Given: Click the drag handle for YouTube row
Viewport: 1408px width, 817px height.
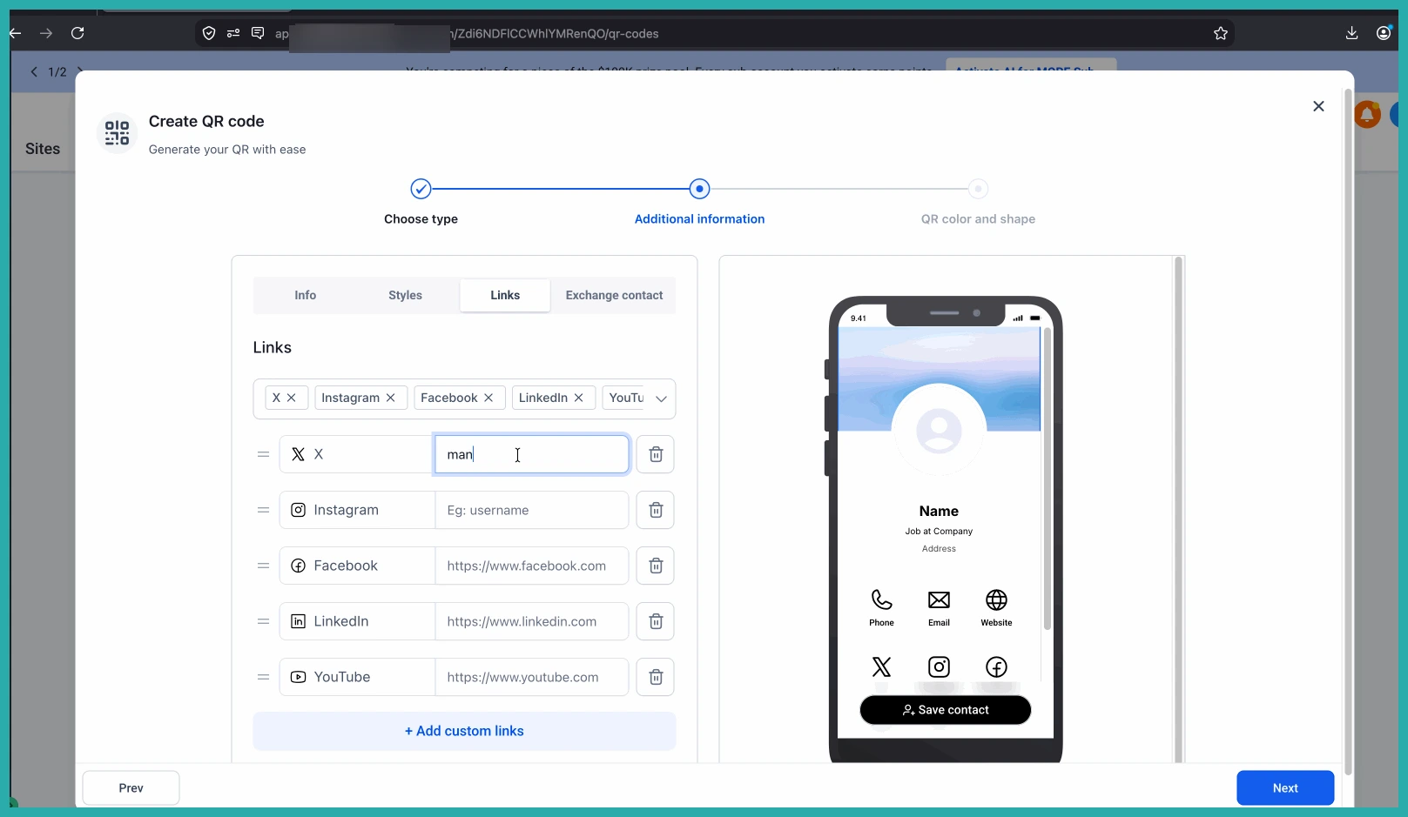Looking at the screenshot, I should pos(263,677).
